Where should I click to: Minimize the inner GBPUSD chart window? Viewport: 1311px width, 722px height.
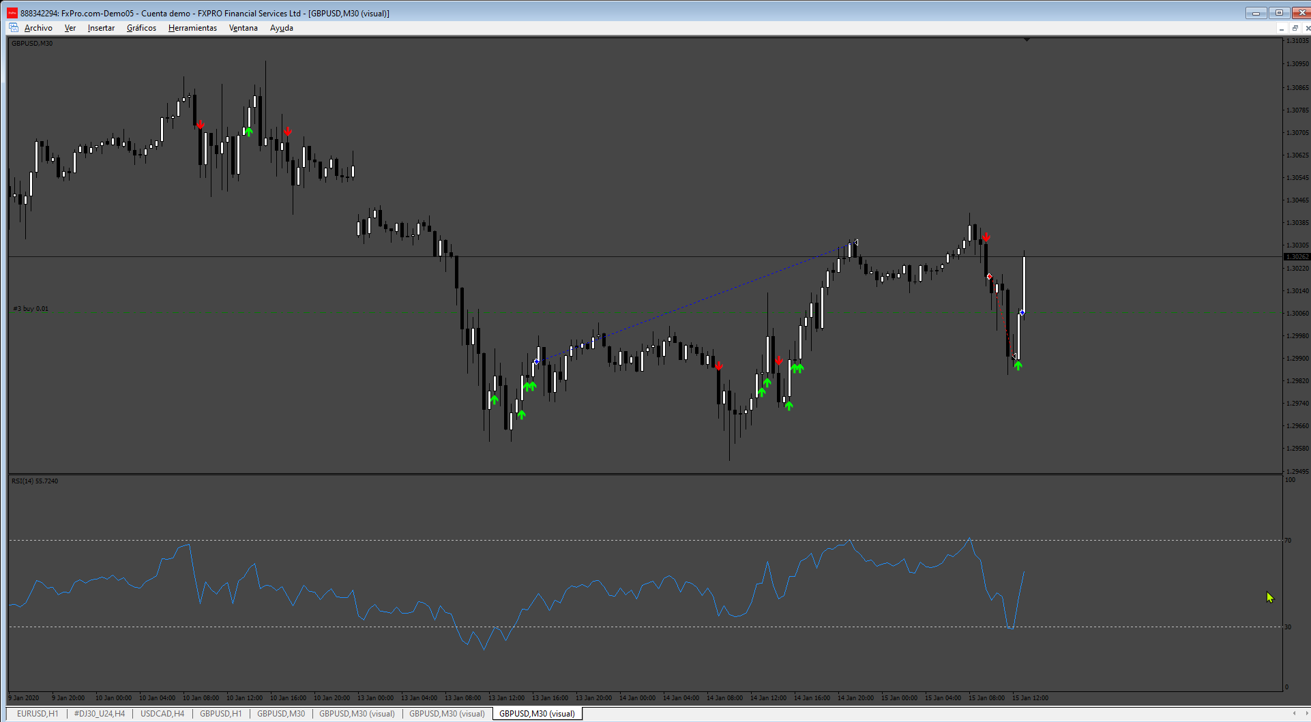coord(1282,28)
